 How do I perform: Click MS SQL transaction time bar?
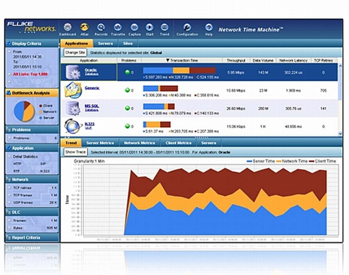(159, 106)
